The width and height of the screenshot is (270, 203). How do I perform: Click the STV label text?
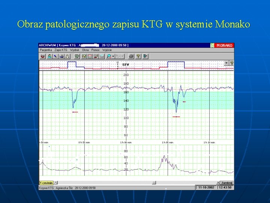(126, 65)
